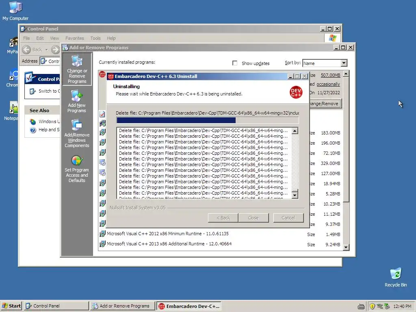
Task: Click the Back arrow icon in Control Panel
Action: tap(26, 50)
